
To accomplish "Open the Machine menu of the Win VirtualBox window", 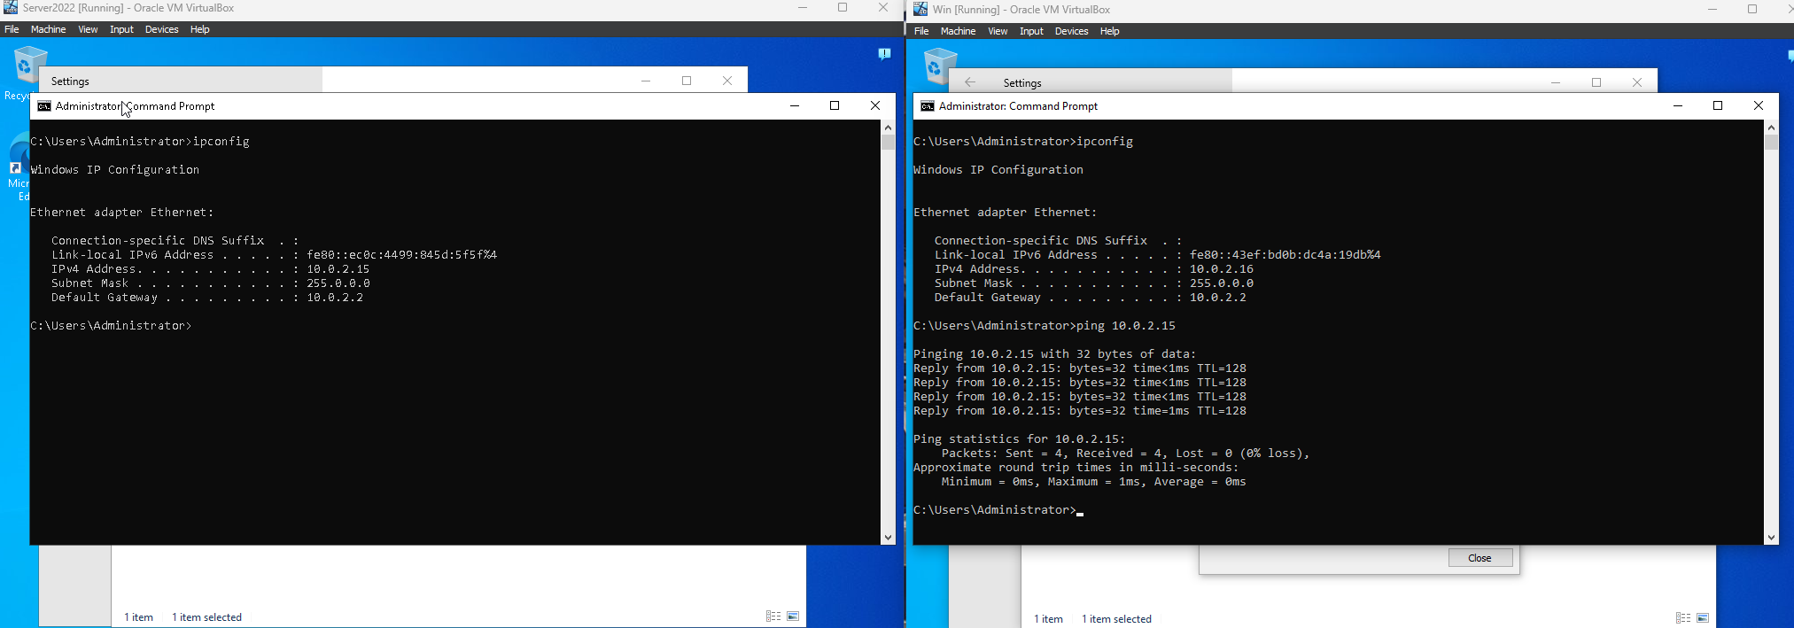I will [x=958, y=31].
